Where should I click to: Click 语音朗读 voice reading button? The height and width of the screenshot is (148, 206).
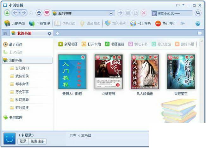tap(90, 23)
